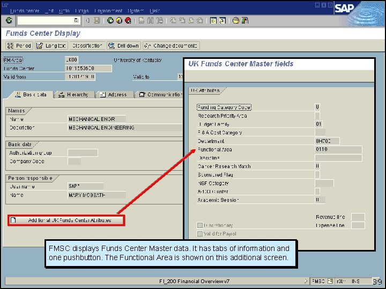The height and width of the screenshot is (289, 386).
Task: Click the Previous Page icon
Action: click(x=182, y=20)
